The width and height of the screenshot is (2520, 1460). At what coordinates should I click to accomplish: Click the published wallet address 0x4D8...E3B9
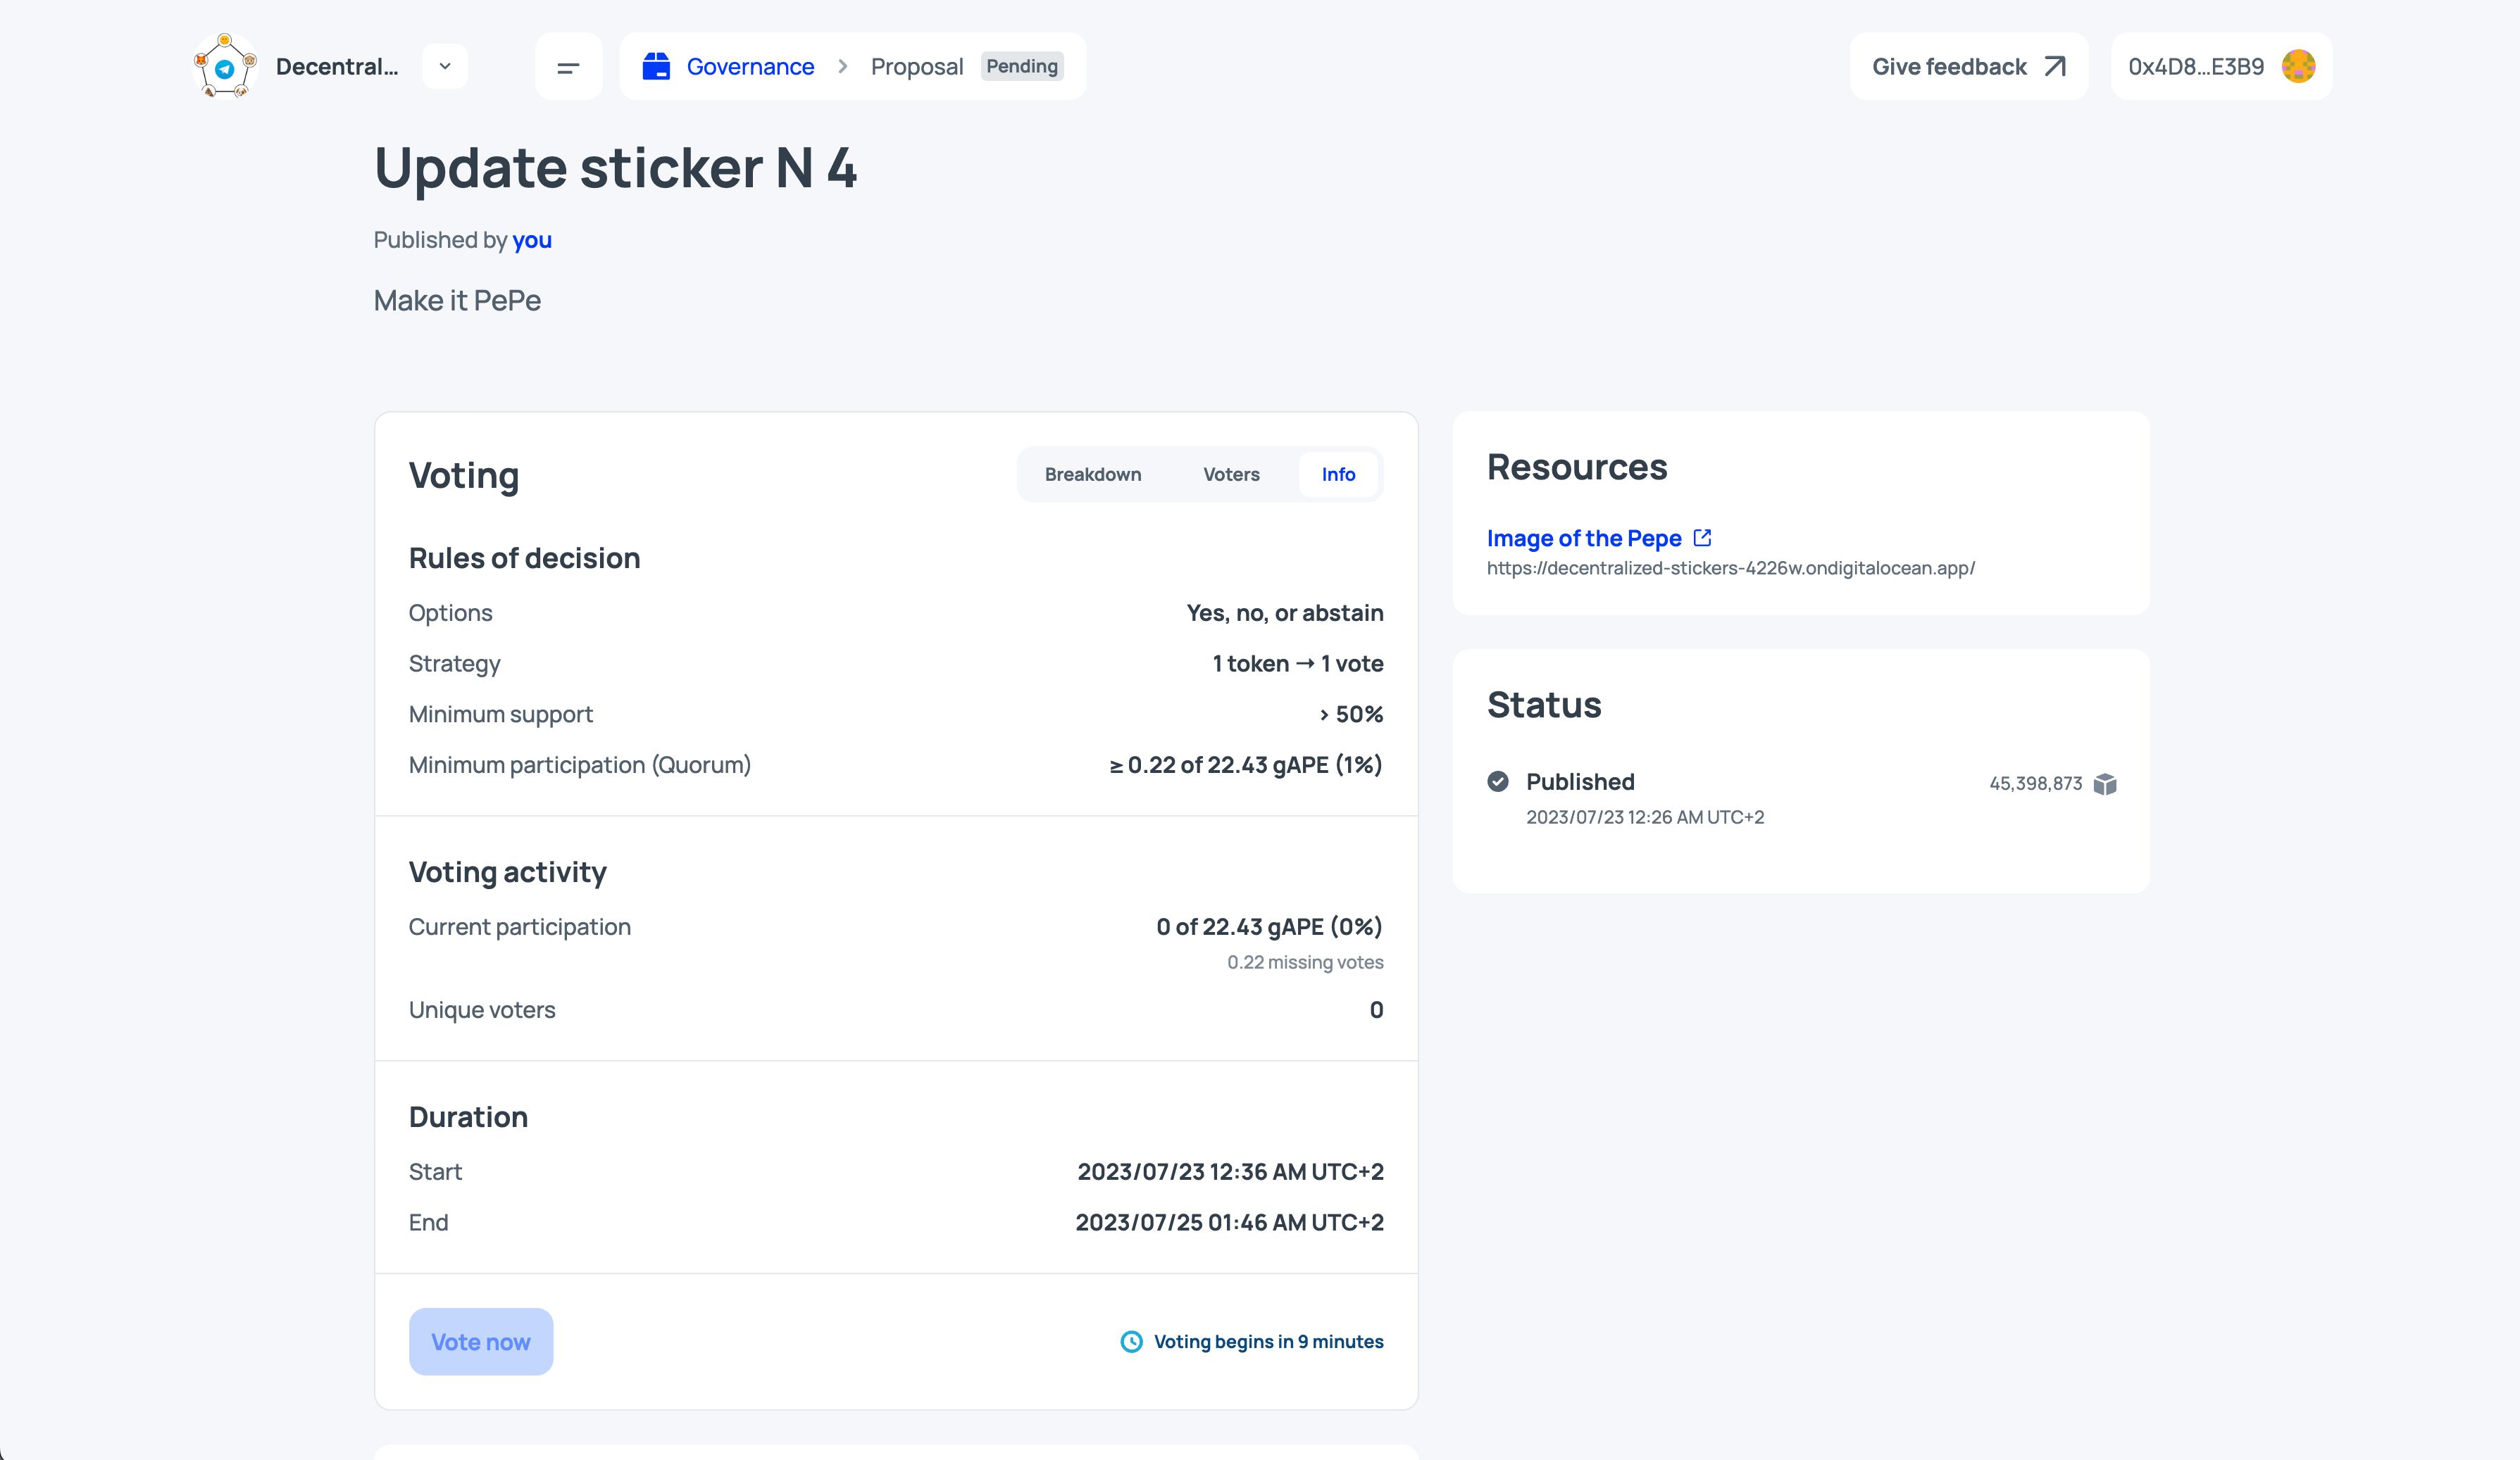point(2197,66)
